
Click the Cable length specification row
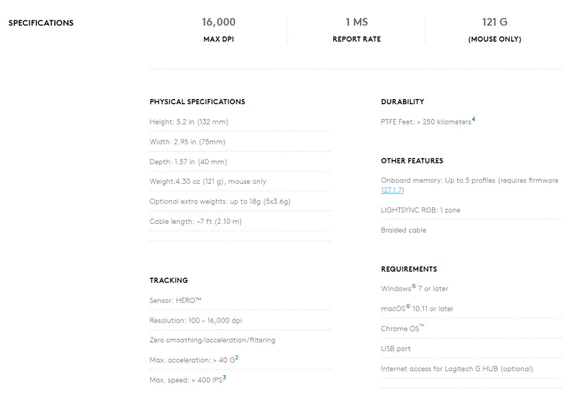(240, 221)
